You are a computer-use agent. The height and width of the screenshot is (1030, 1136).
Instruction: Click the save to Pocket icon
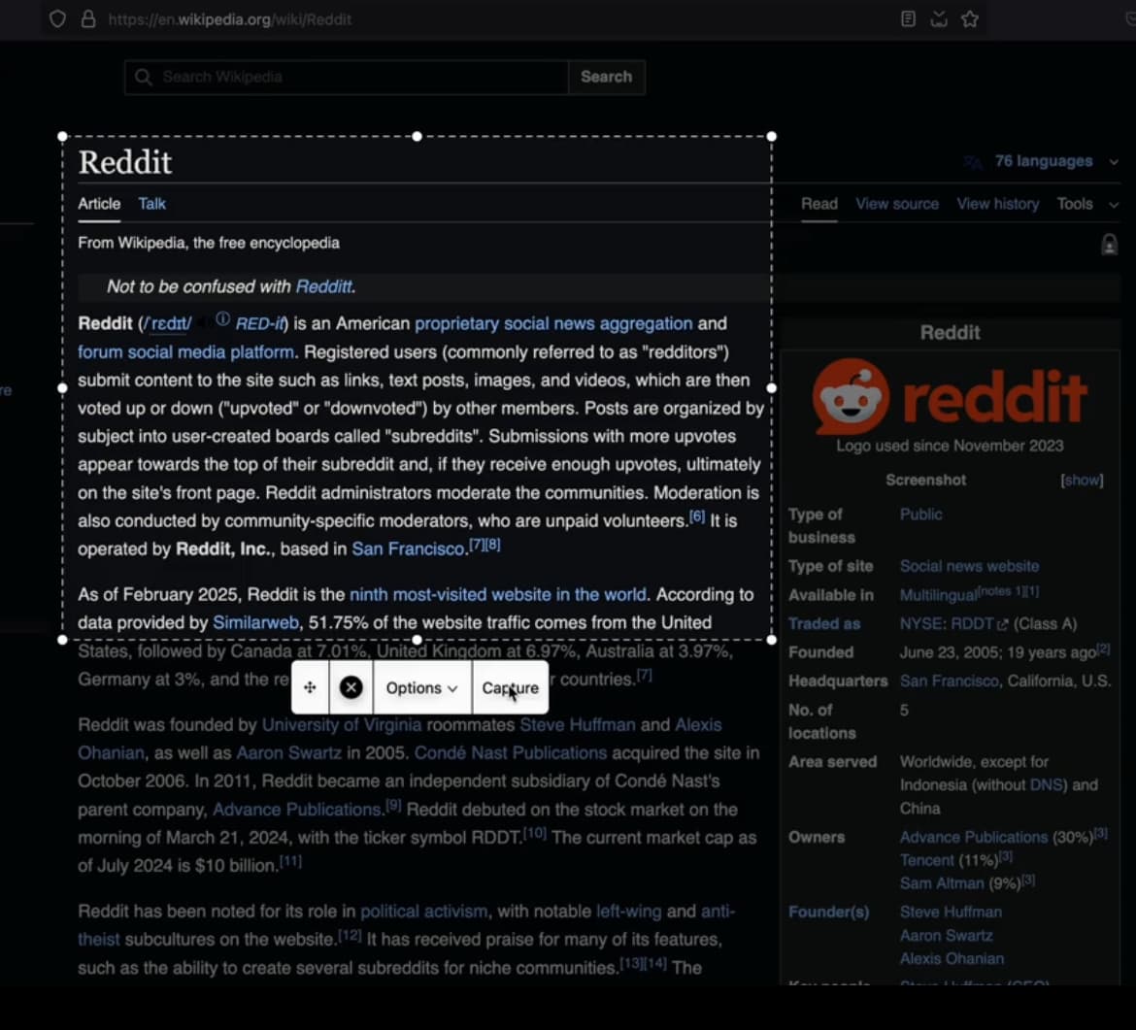pos(939,18)
